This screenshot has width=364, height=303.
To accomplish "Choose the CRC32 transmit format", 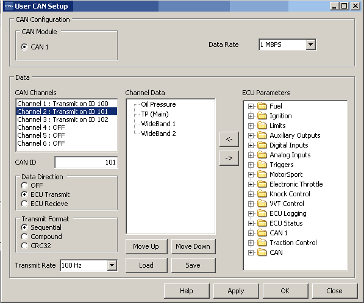I will pyautogui.click(x=24, y=246).
